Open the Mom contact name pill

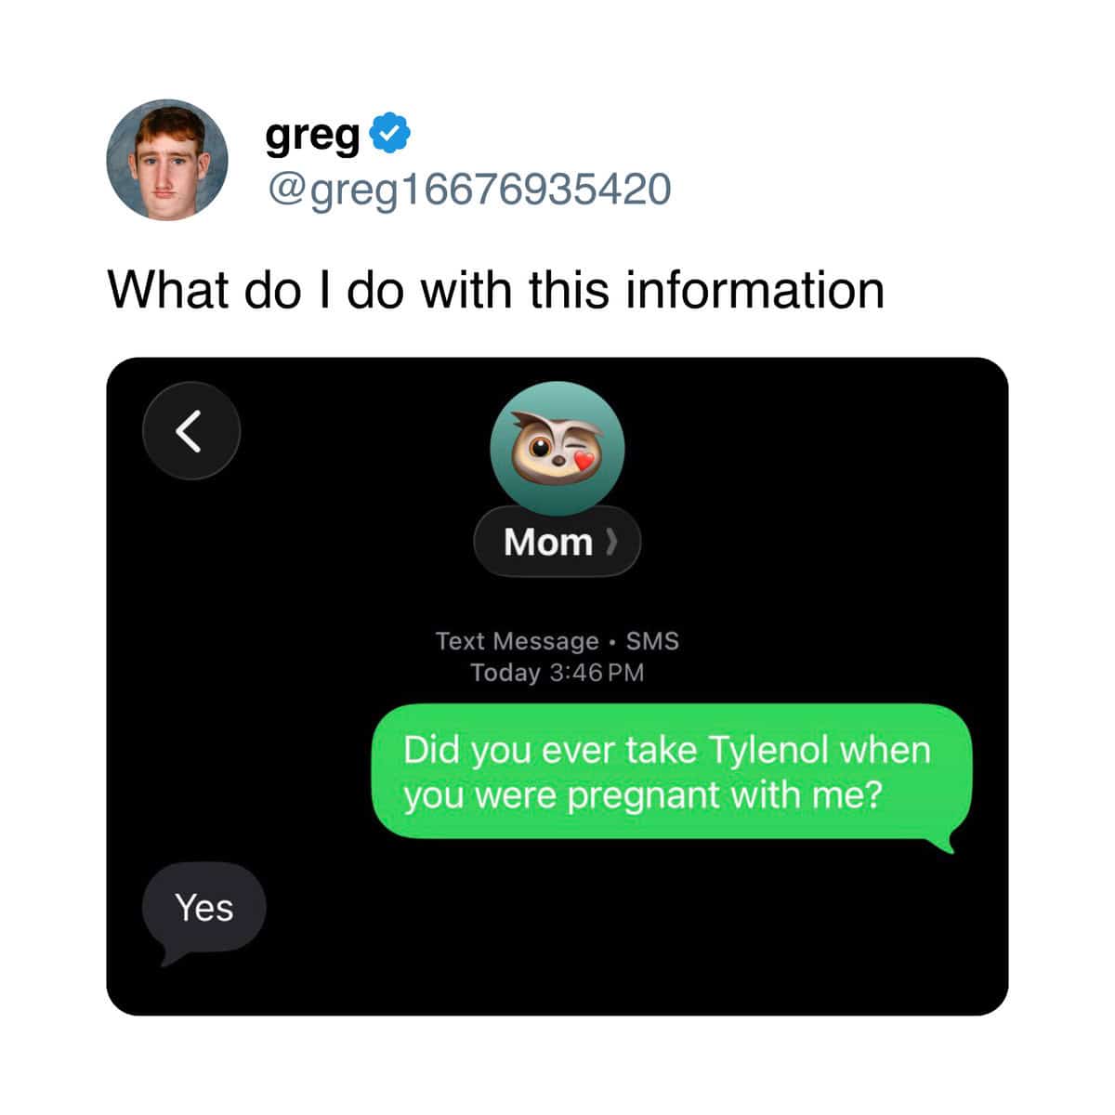557,542
